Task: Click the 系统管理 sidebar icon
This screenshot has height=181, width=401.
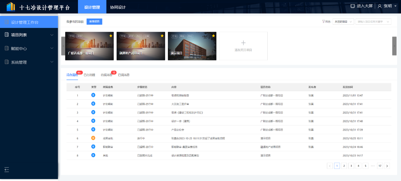Action: (x=7, y=62)
